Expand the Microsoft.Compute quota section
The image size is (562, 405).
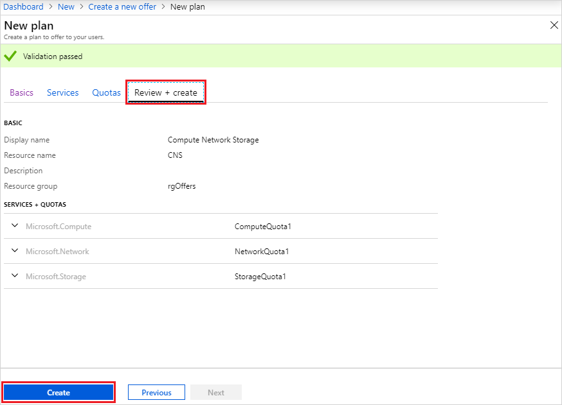tap(14, 225)
